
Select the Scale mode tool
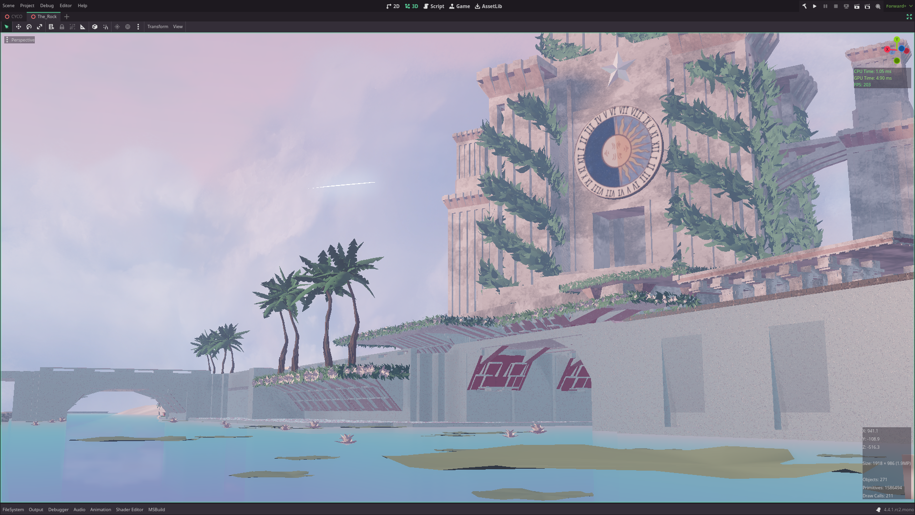(x=40, y=27)
